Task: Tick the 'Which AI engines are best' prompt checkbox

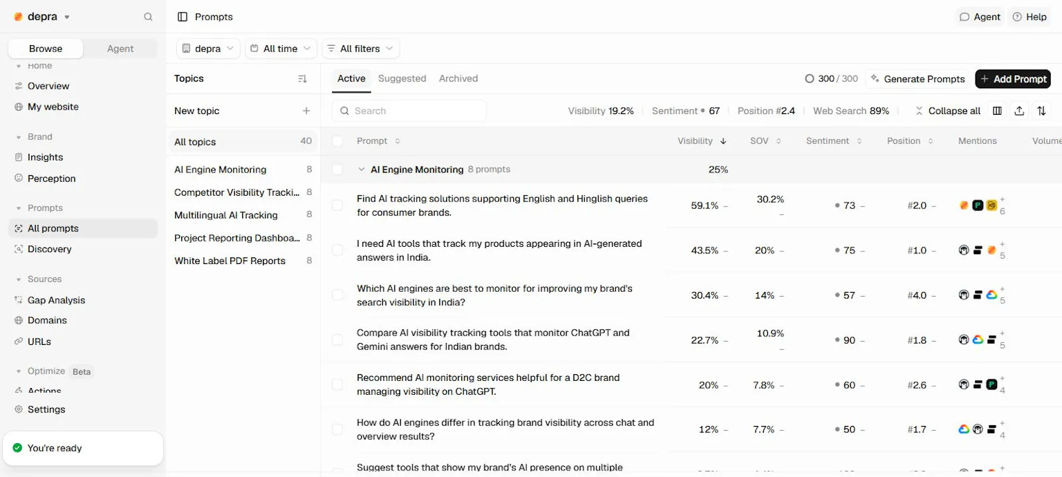Action: (337, 295)
